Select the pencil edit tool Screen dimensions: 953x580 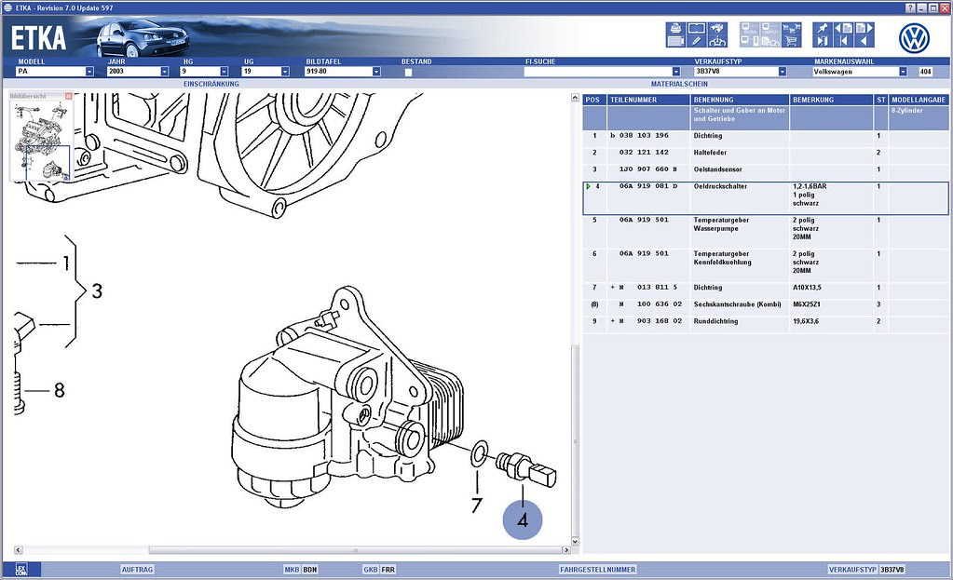(x=697, y=41)
